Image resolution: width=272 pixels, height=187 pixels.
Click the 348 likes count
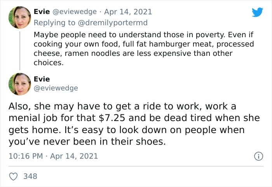coord(30,176)
